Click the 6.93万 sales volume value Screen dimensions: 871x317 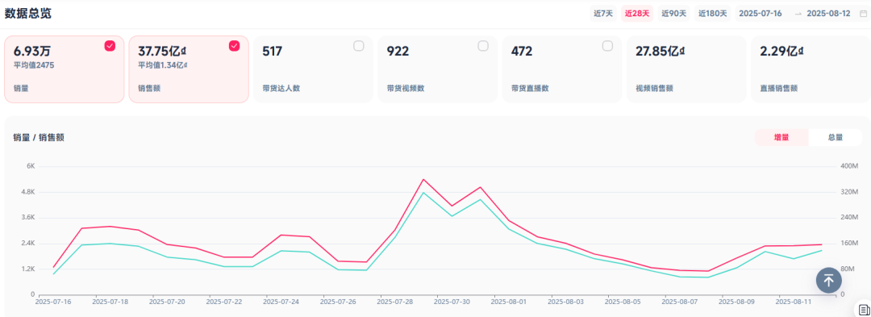(x=32, y=51)
